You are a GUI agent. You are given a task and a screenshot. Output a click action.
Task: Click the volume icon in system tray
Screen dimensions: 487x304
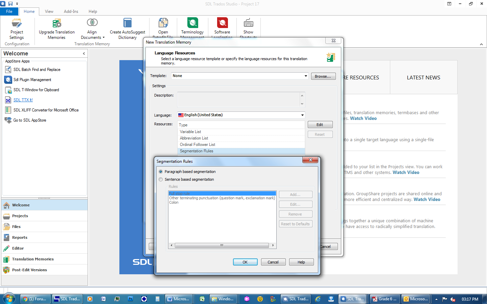[453, 299]
